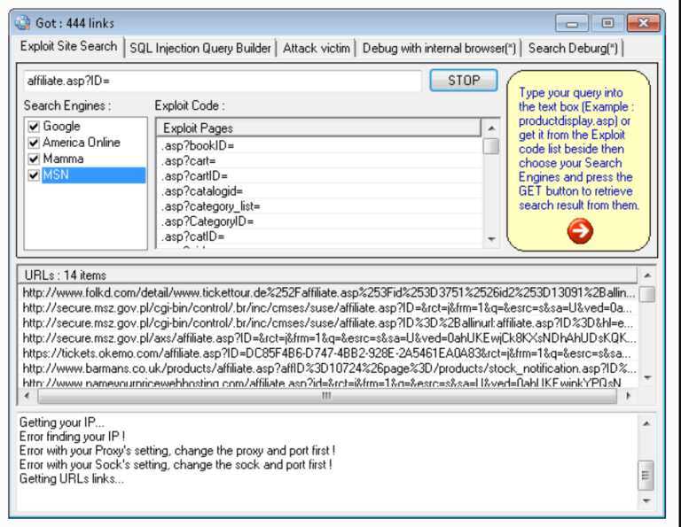Click exploit list scroll down arrow
681x527 pixels.
[x=491, y=239]
